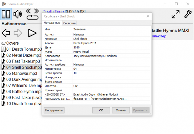Cancel with the Отмена button

tap(121, 110)
